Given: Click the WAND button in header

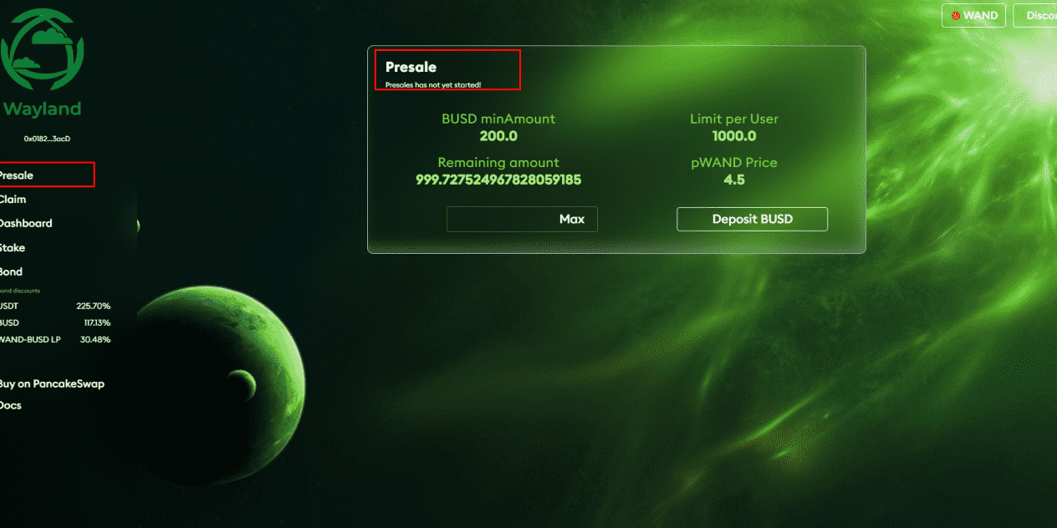Looking at the screenshot, I should click(x=973, y=16).
